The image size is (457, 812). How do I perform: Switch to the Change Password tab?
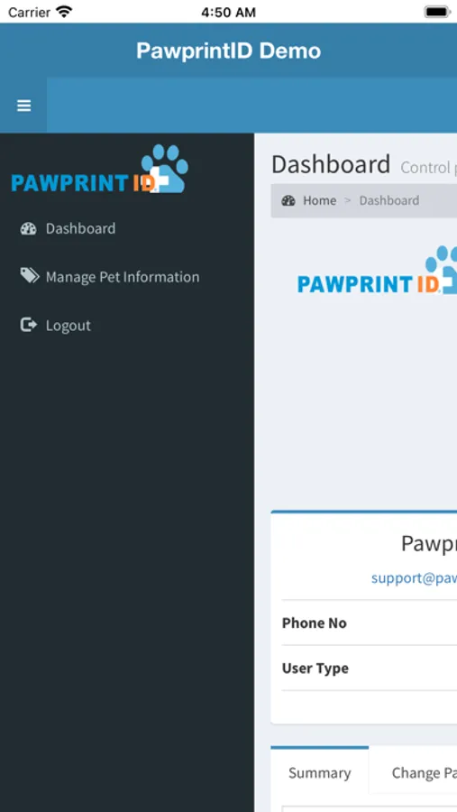424,772
